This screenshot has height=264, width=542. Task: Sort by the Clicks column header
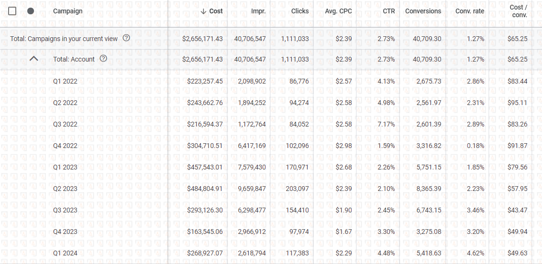click(299, 11)
